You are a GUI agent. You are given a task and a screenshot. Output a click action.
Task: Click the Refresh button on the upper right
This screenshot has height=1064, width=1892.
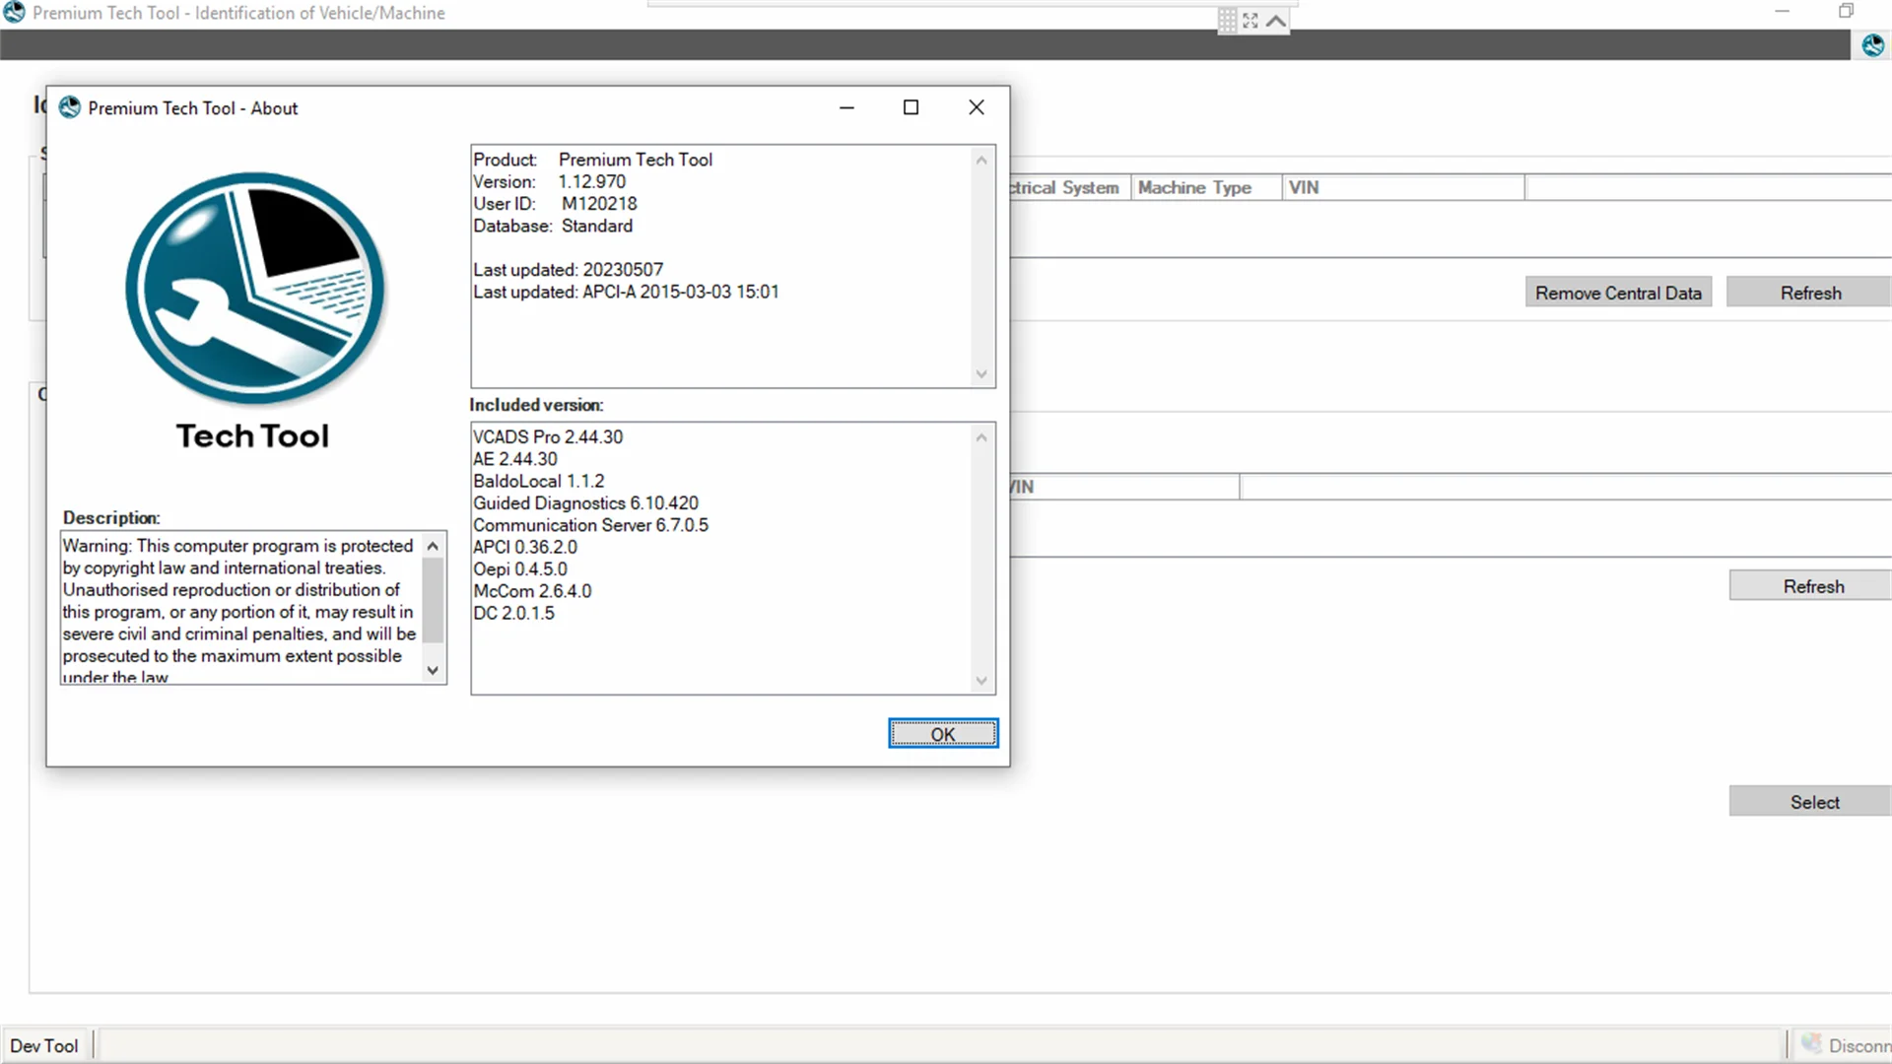(1810, 293)
